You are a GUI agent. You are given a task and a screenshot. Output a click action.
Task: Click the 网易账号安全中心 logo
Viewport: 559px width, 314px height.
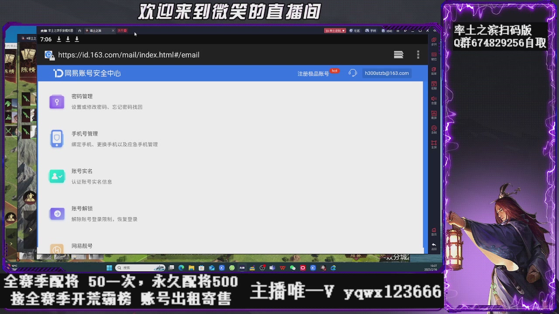(x=87, y=73)
